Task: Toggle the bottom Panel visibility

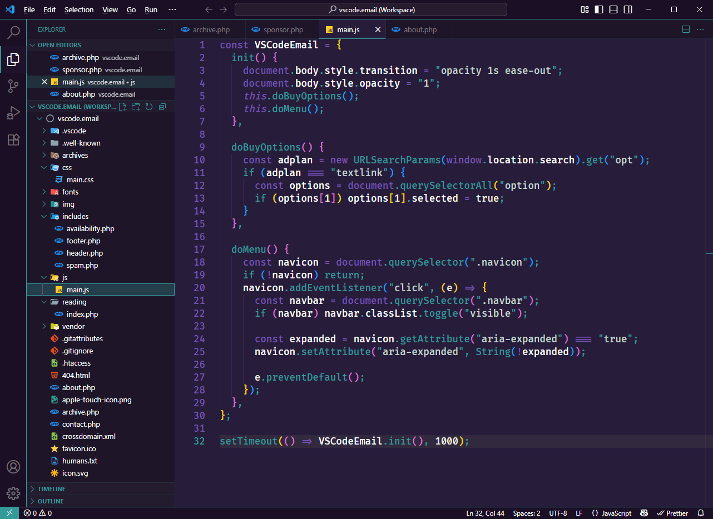Action: click(613, 9)
